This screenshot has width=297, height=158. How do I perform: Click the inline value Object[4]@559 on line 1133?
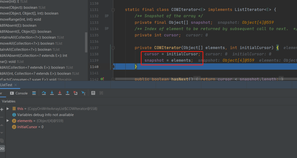point(258,22)
